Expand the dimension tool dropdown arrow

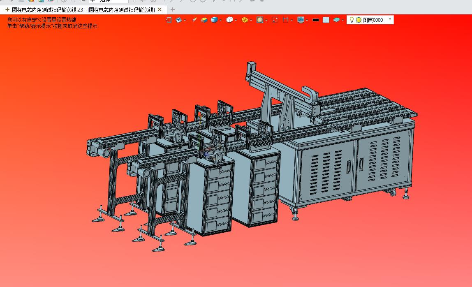click(x=292, y=20)
